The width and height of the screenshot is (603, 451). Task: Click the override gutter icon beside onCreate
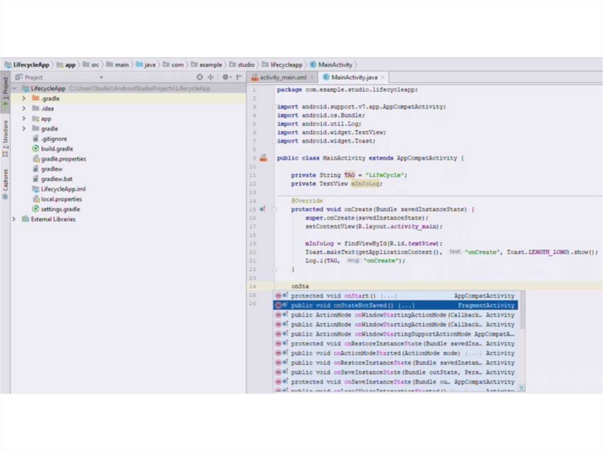pyautogui.click(x=262, y=209)
